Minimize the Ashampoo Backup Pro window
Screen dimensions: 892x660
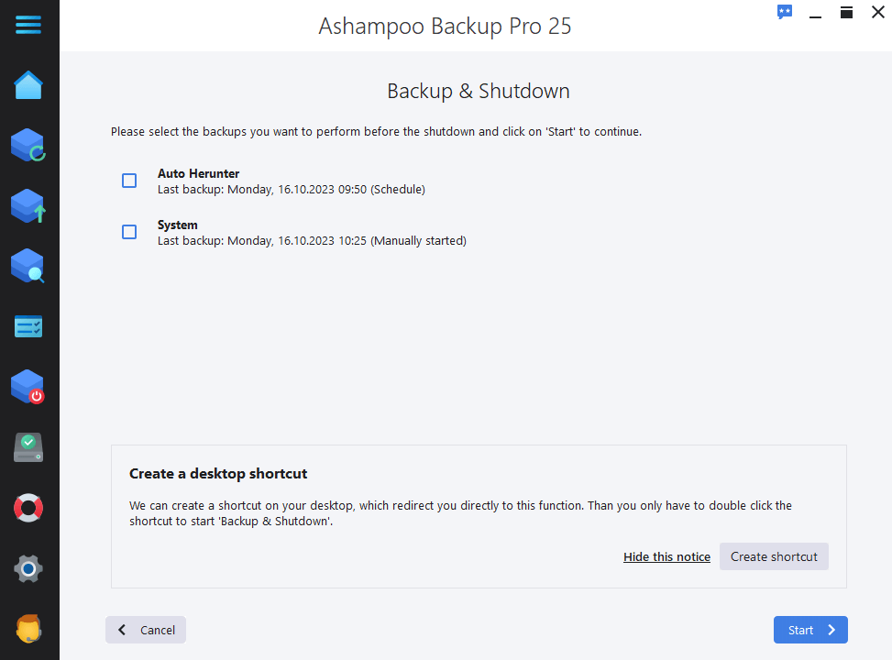815,13
